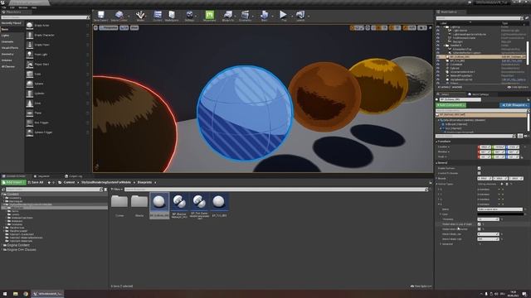This screenshot has width=531, height=298.
Task: Click the Launch toolbar icon
Action: click(x=300, y=16)
